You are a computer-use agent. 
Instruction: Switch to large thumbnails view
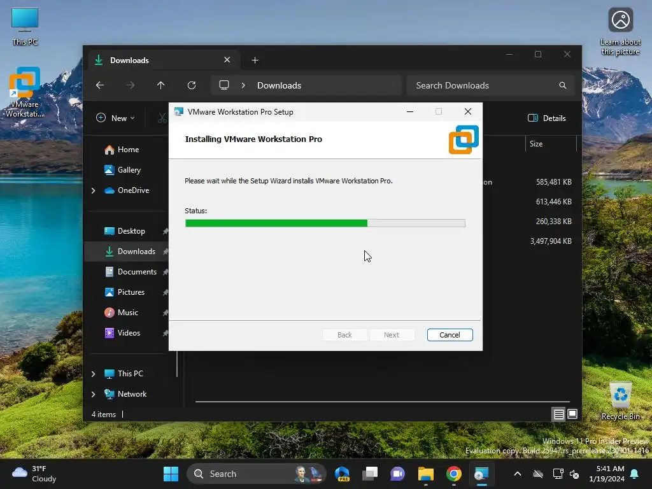572,414
